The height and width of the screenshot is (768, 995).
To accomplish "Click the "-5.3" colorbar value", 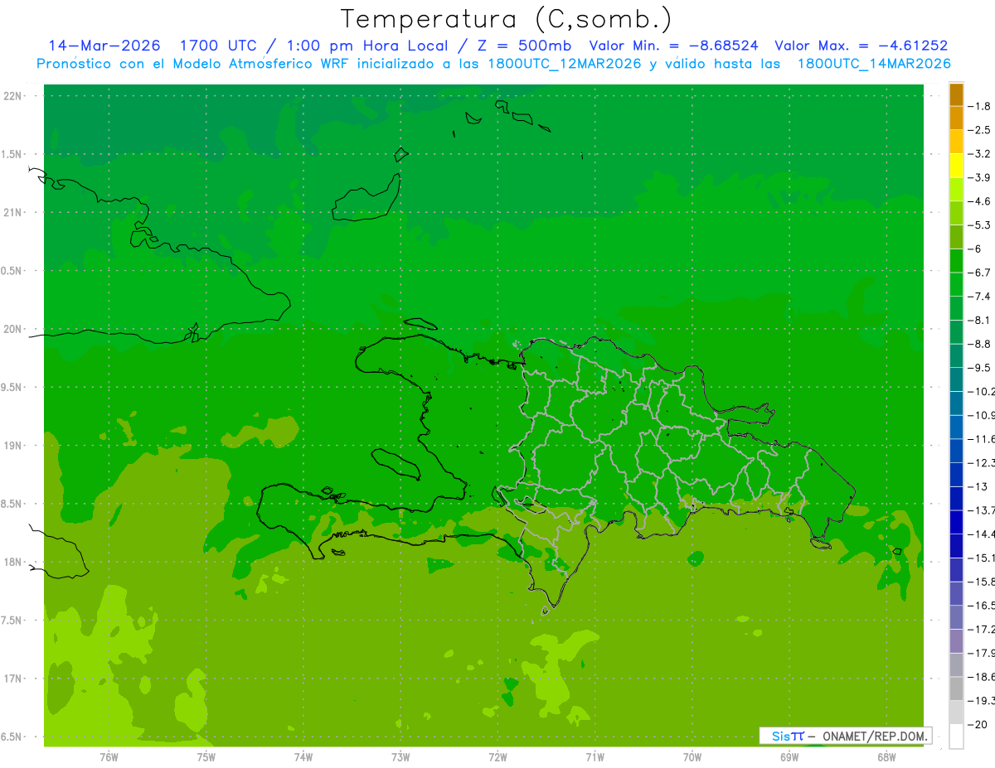I will (980, 225).
